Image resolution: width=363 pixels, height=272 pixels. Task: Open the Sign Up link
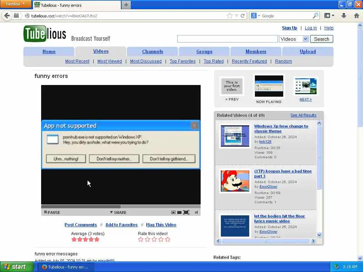pos(289,28)
